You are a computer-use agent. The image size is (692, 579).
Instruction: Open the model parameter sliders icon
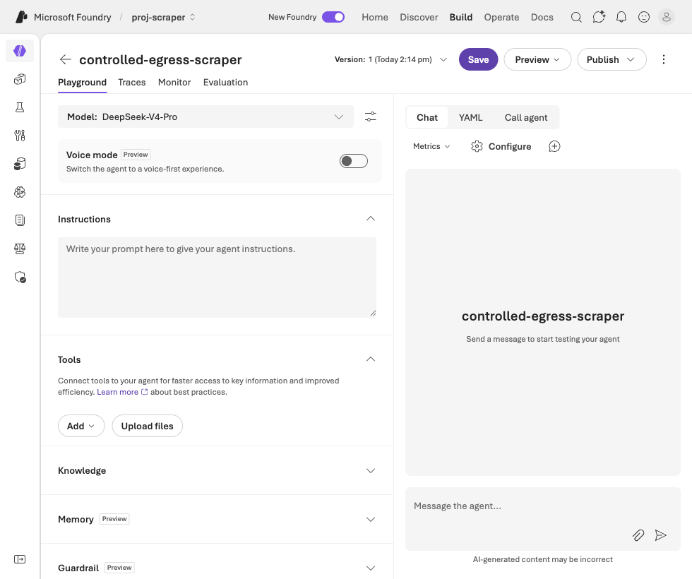coord(370,117)
